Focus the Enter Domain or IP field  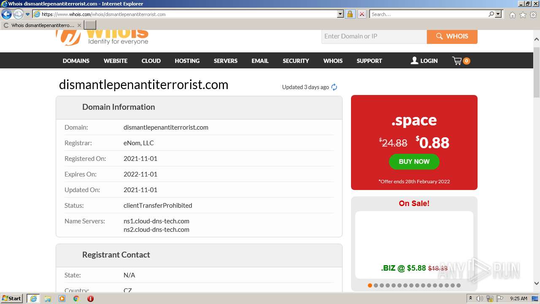click(374, 36)
